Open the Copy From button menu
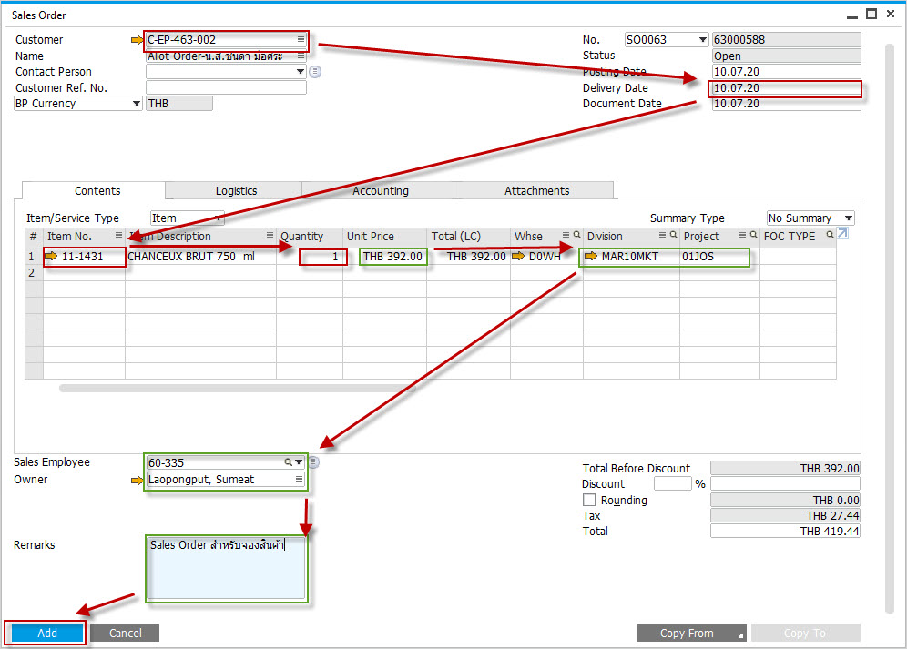The height and width of the screenshot is (649, 907). tap(691, 633)
